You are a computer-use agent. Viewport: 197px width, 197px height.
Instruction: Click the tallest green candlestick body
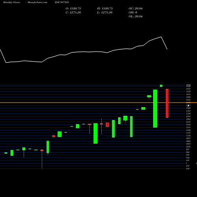click(155, 108)
